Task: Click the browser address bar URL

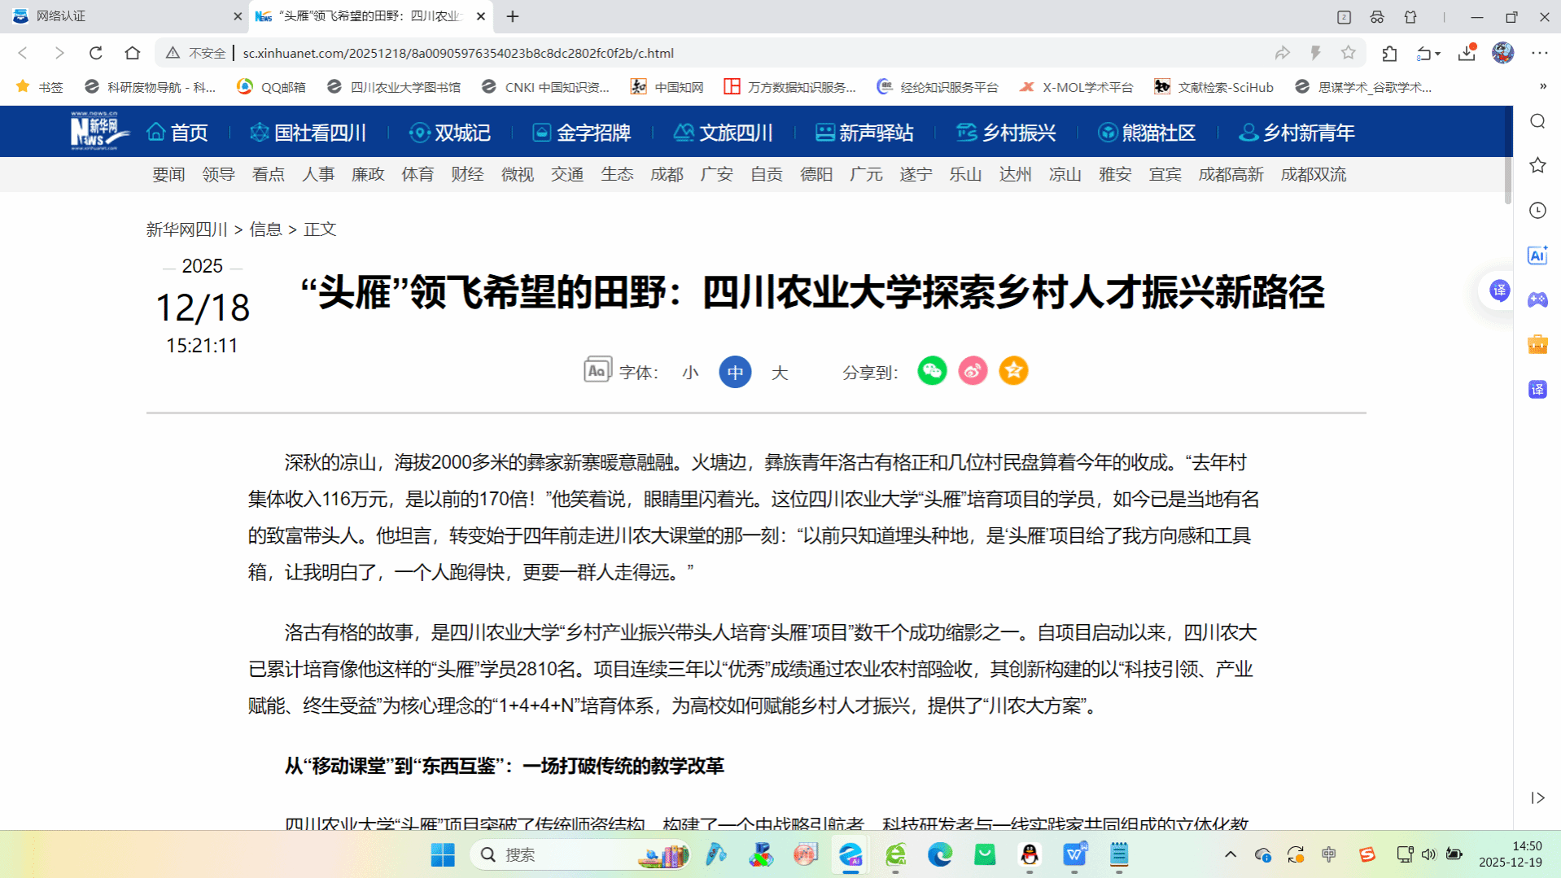Action: tap(457, 53)
